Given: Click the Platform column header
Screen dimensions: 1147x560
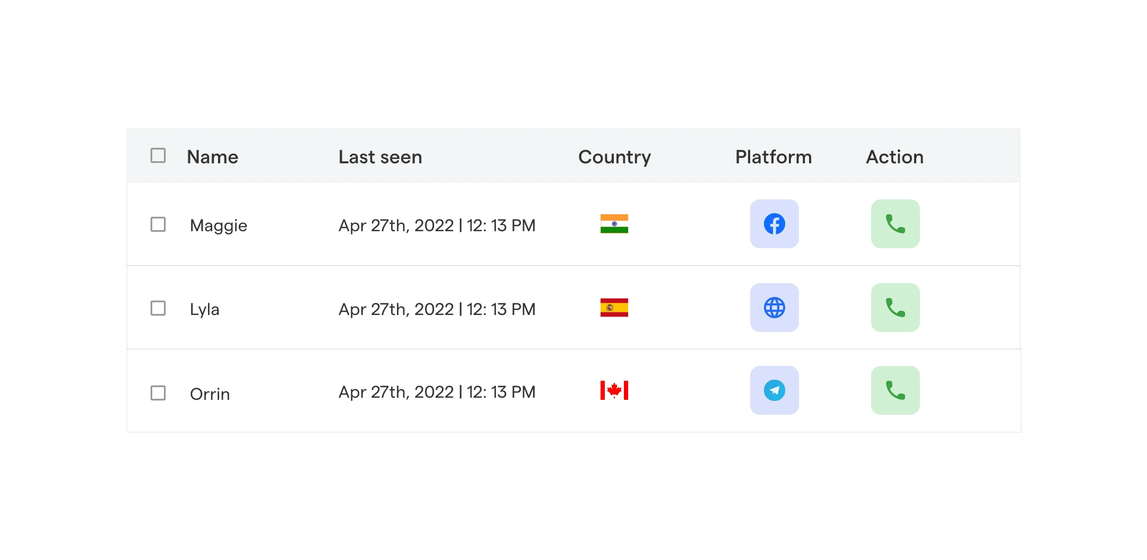Looking at the screenshot, I should [773, 157].
